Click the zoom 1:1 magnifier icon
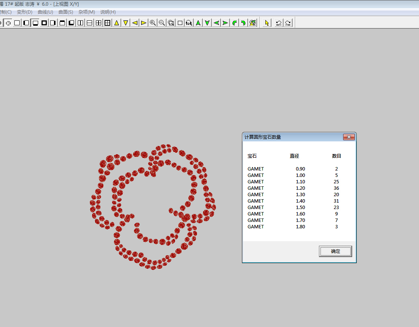This screenshot has width=419, height=327. [x=189, y=23]
